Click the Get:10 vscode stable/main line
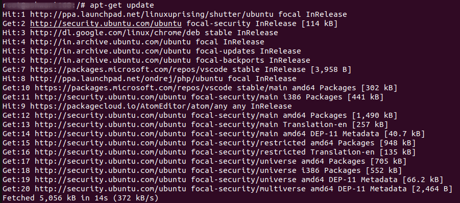 click(x=200, y=88)
